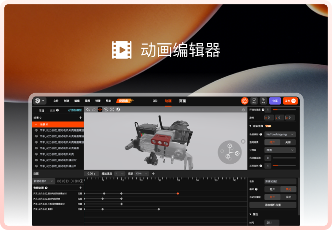Open the NoToneMapping dropdown
The width and height of the screenshot is (332, 230).
click(280, 134)
